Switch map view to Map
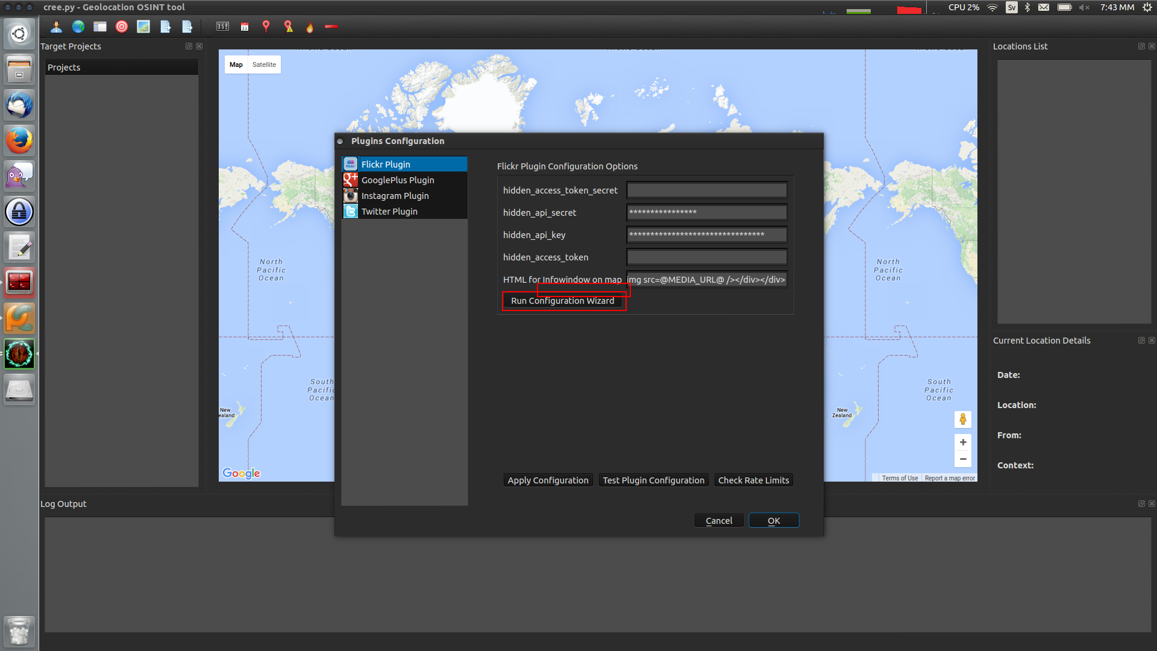The width and height of the screenshot is (1157, 651). (x=236, y=64)
